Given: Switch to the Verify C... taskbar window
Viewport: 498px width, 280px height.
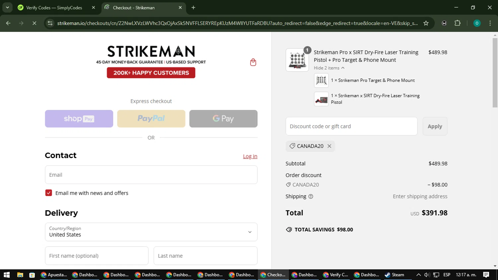Looking at the screenshot, I should tap(336, 275).
